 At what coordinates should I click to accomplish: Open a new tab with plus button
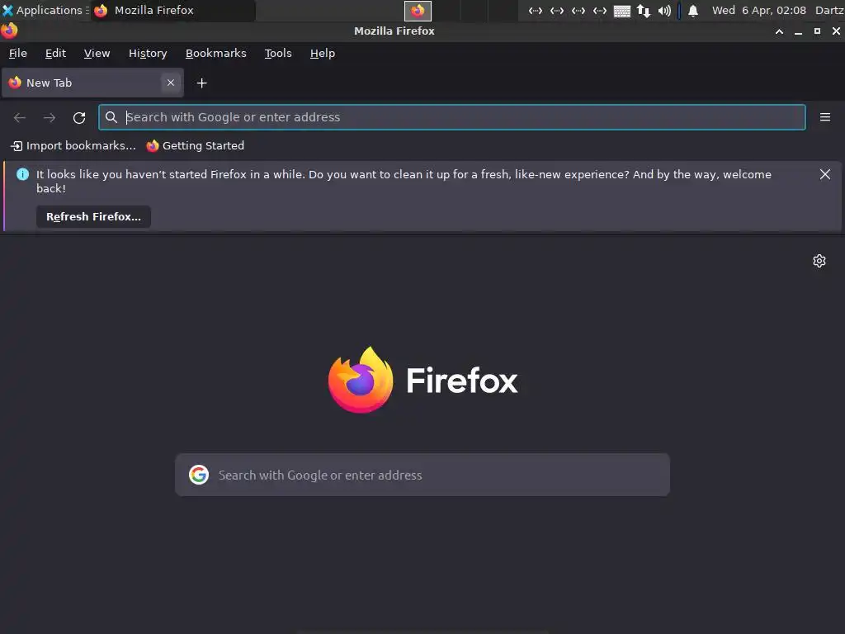[x=201, y=83]
